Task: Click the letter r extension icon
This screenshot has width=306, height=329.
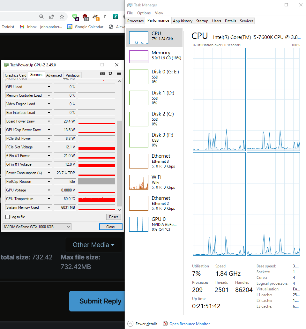Action: tap(105, 16)
